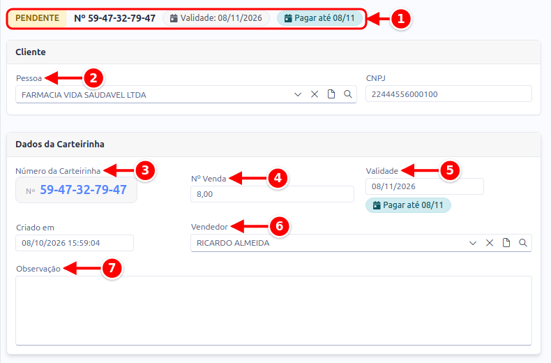Focus the CNPJ input field
Viewport: 551px width, 363px height.
pyautogui.click(x=448, y=94)
